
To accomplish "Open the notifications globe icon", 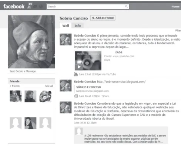I will pyautogui.click(x=41, y=6).
